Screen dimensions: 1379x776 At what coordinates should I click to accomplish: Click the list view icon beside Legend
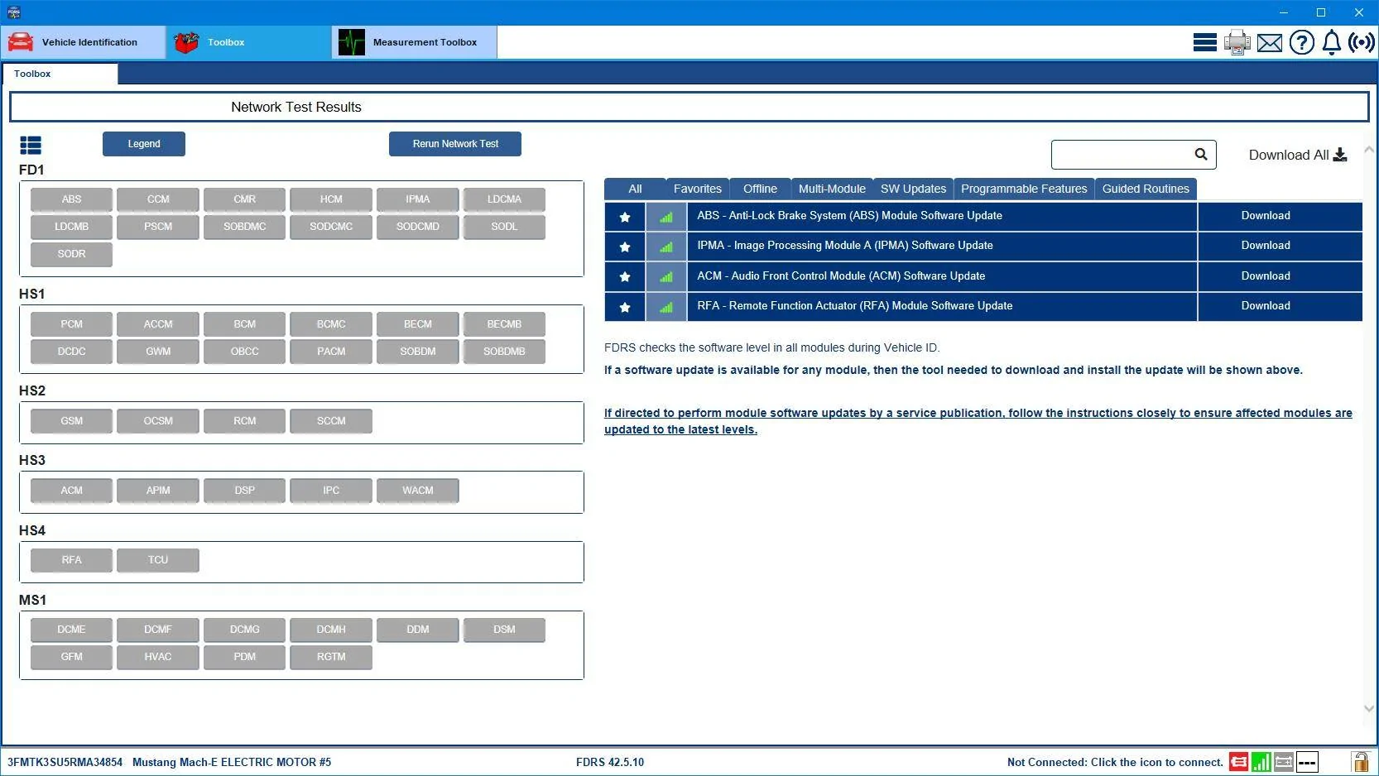(x=31, y=146)
